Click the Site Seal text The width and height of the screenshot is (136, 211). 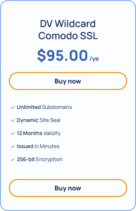50,120
